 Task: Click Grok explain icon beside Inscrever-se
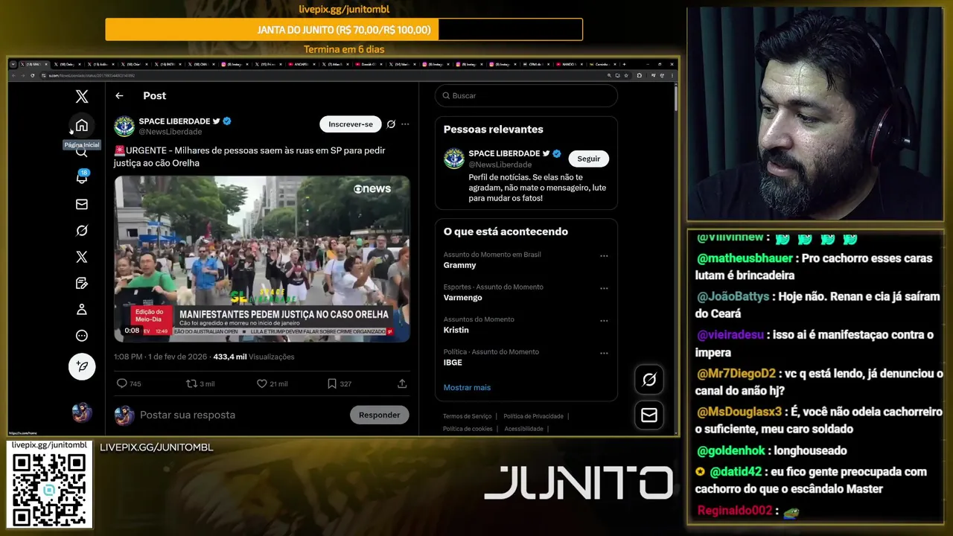pyautogui.click(x=391, y=124)
